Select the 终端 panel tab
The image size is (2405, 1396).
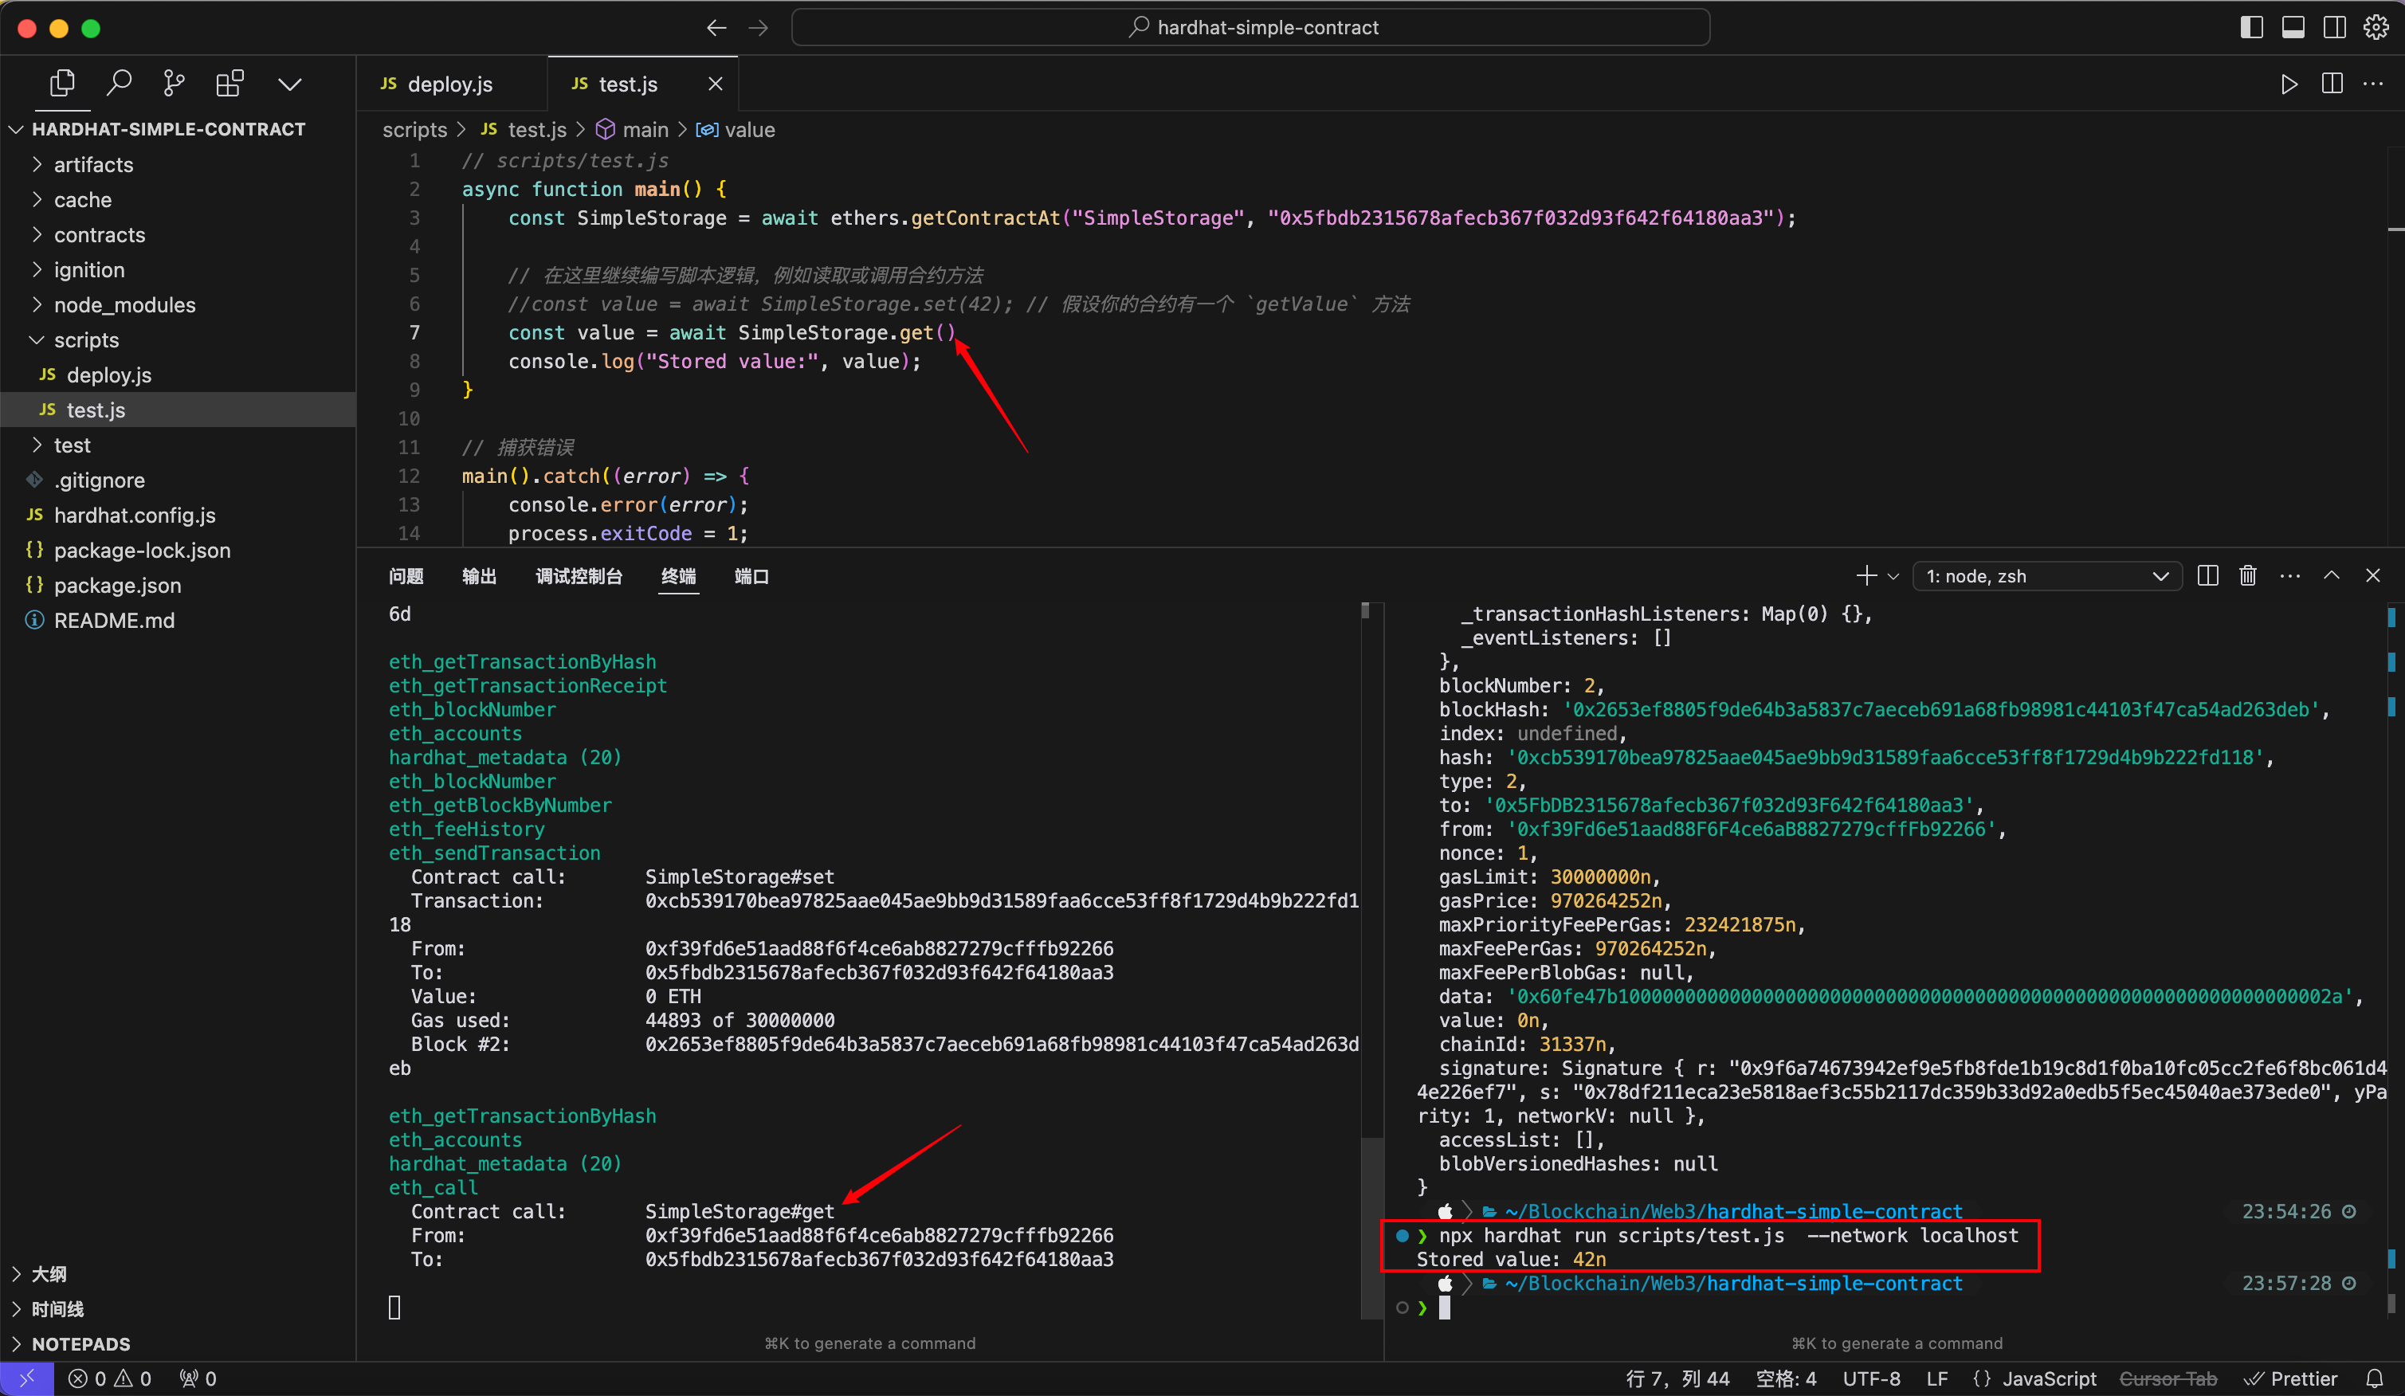[679, 576]
